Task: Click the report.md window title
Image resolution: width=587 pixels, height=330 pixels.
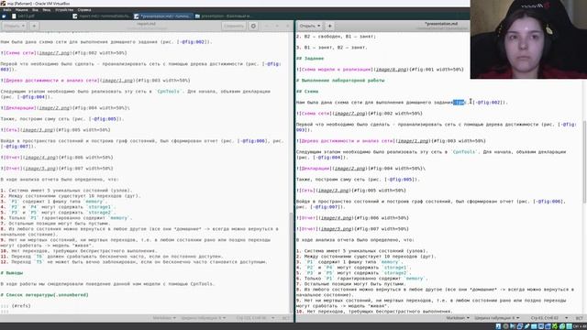Action: (x=146, y=24)
